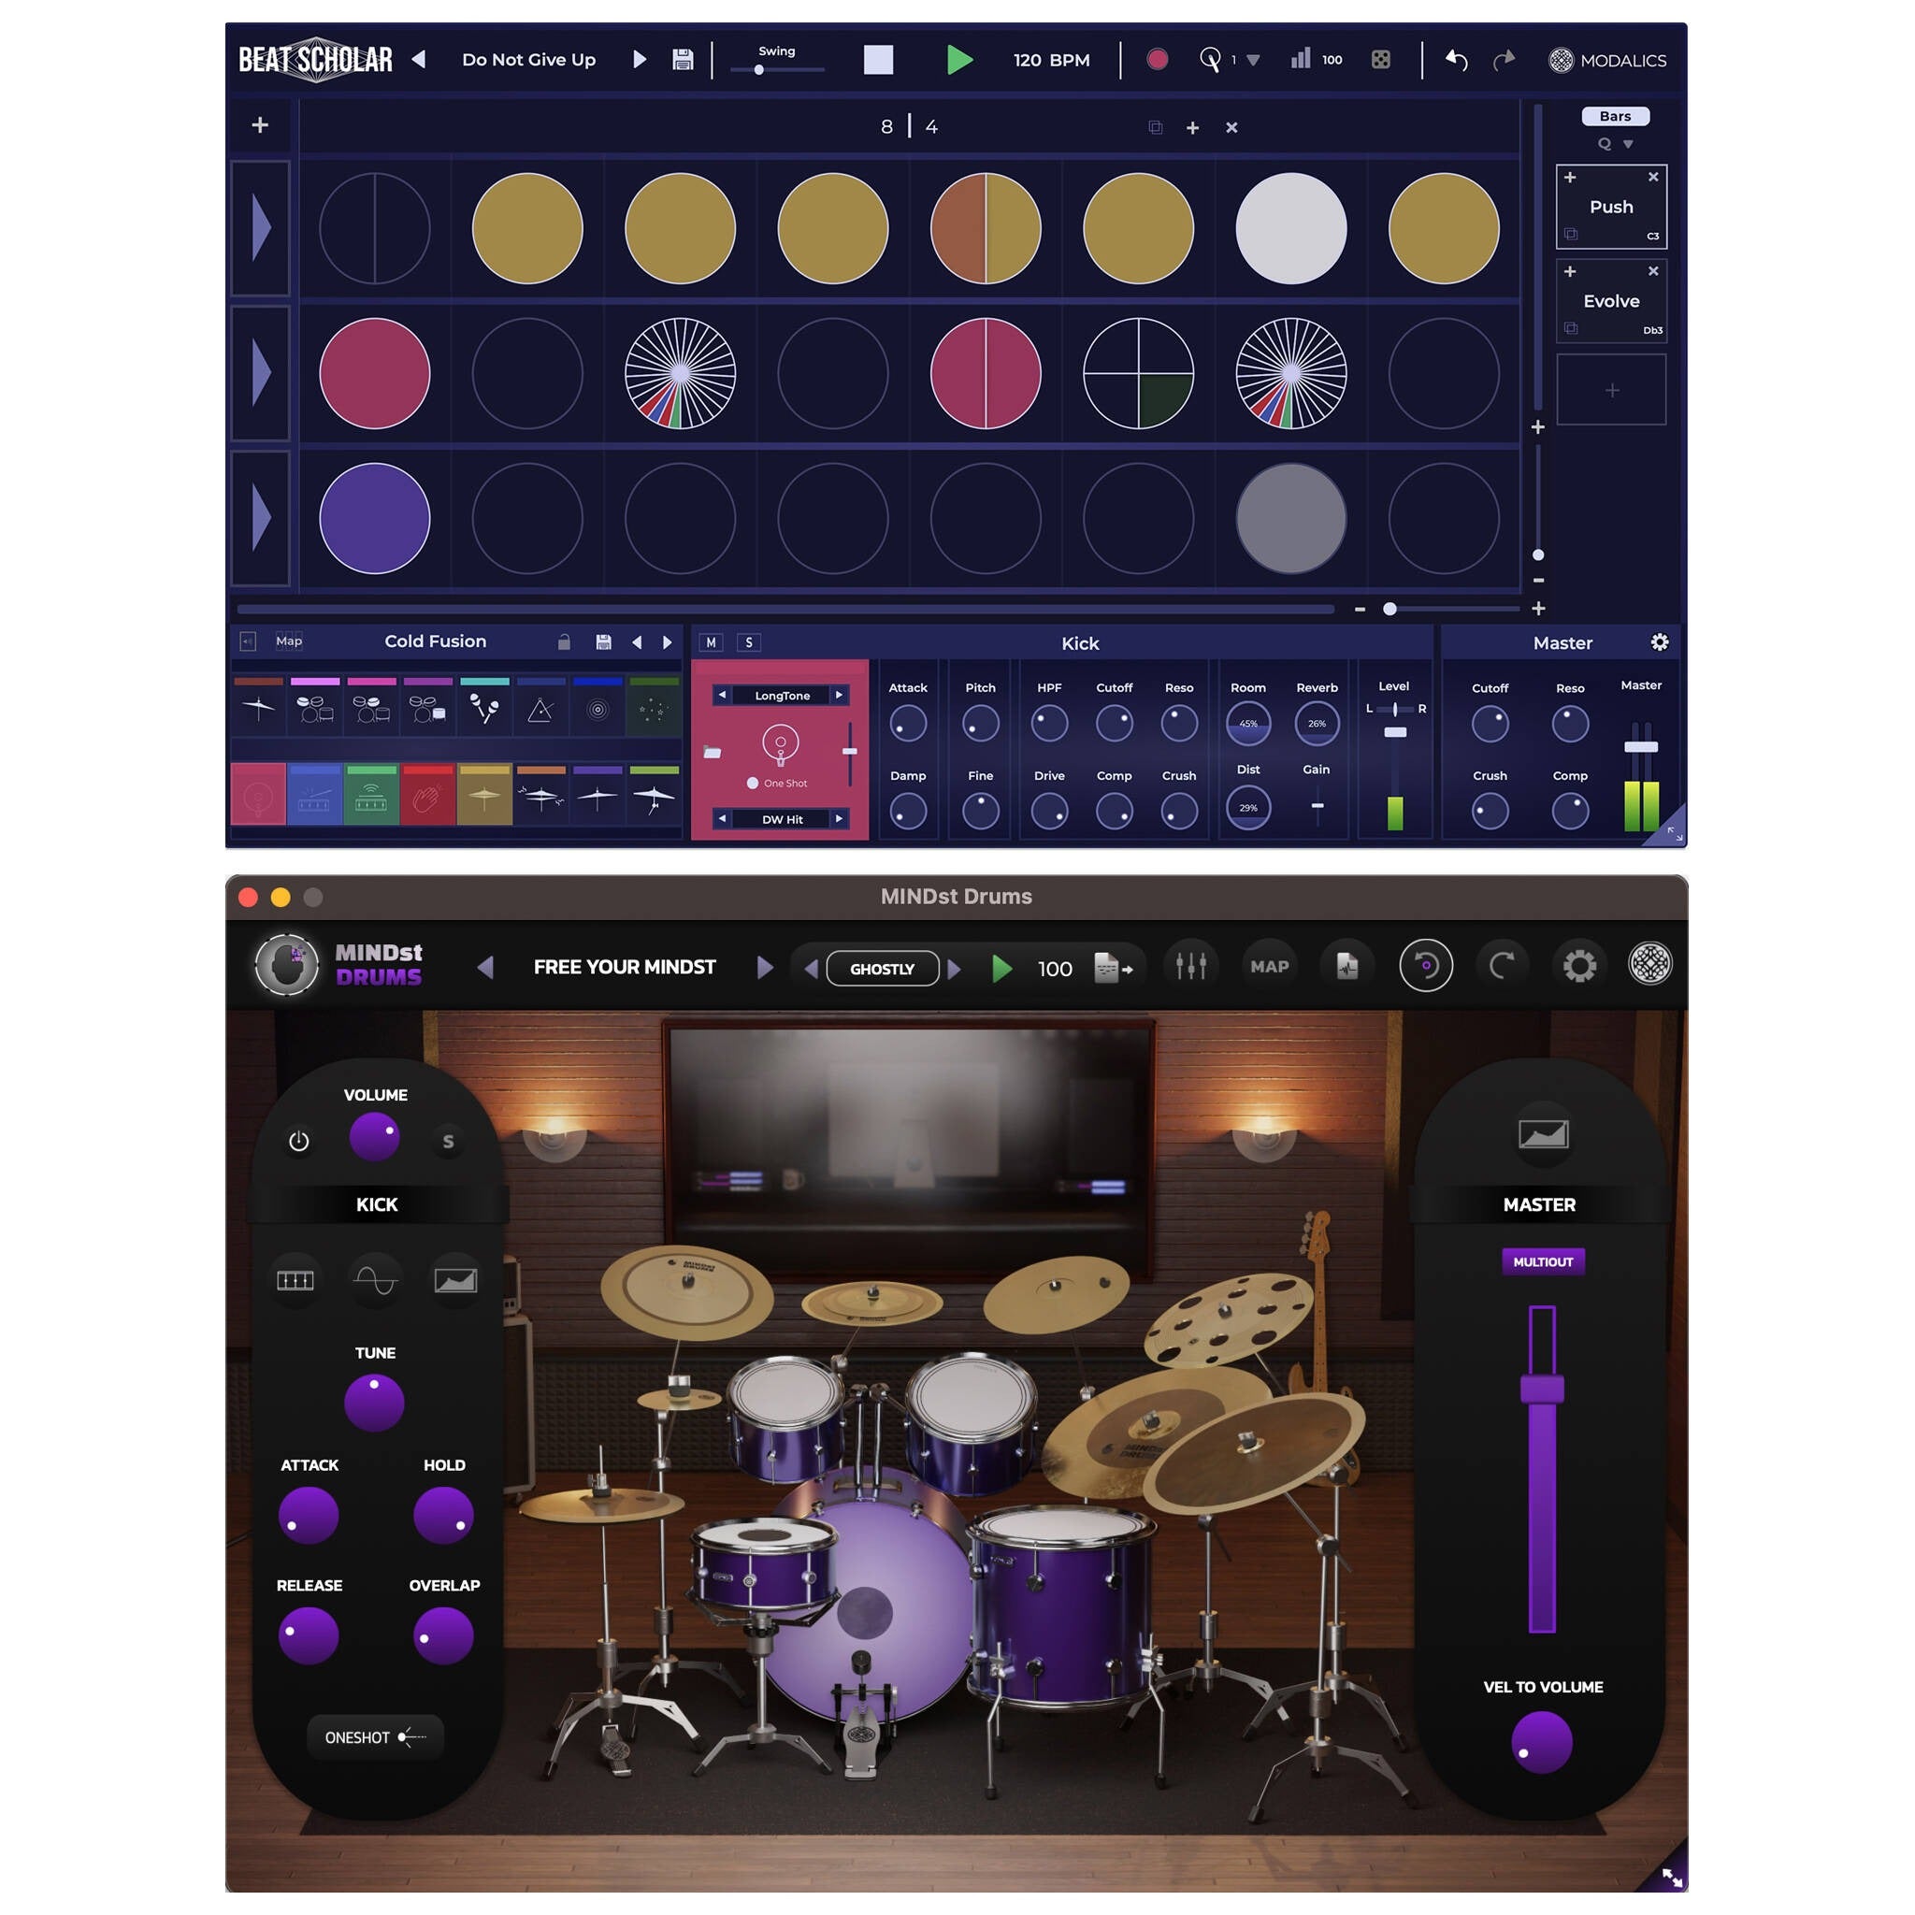Click the next arrow beside LongTone
1915x1915 pixels.
[x=839, y=695]
